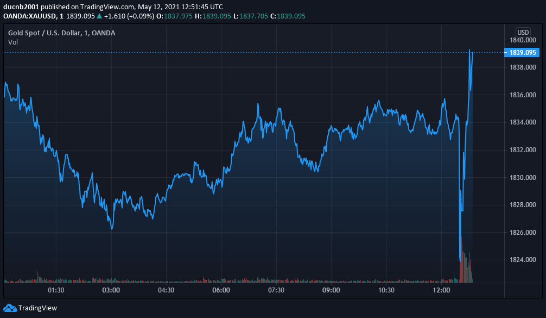
Task: Click the green up-triangle change indicator
Action: coord(99,16)
